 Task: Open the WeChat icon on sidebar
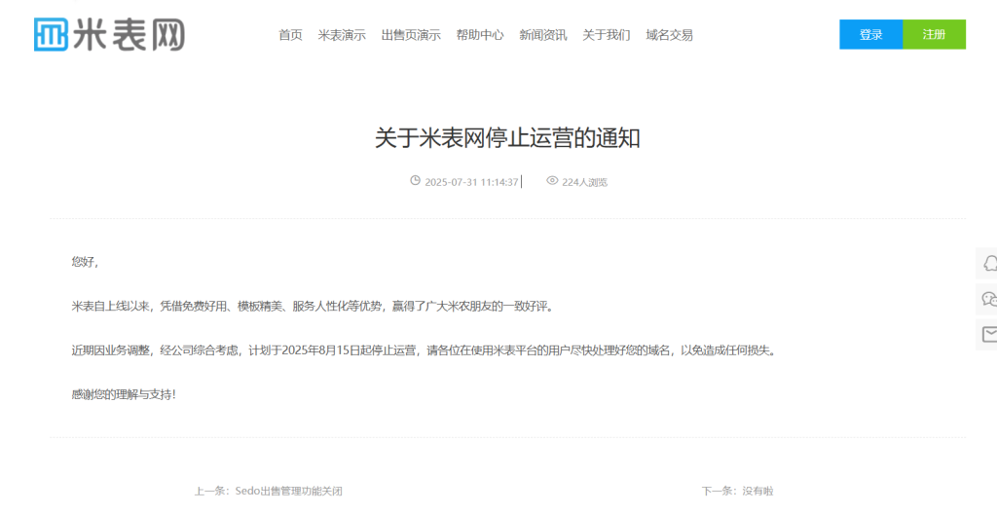(989, 298)
